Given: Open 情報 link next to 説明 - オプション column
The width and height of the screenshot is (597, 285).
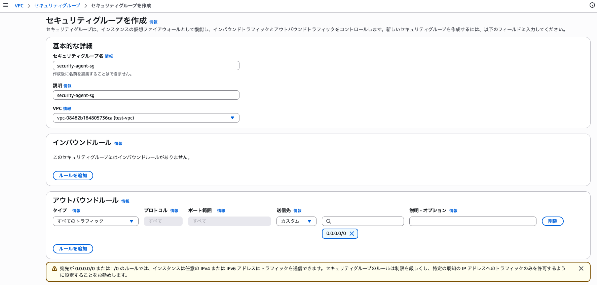Looking at the screenshot, I should [453, 211].
